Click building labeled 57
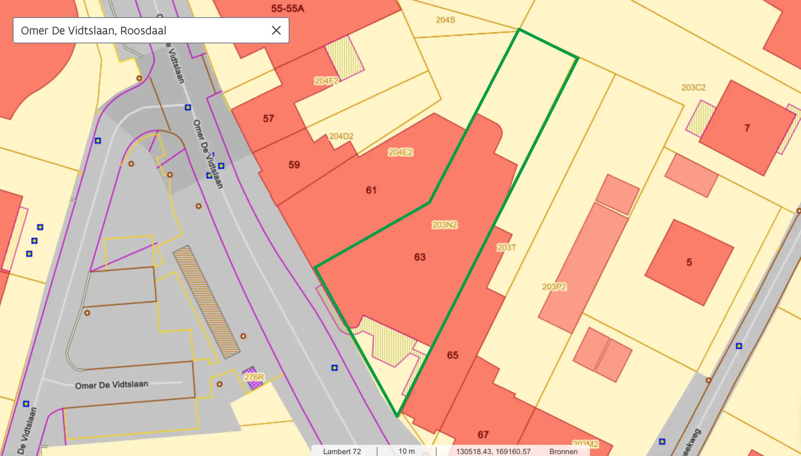 tap(268, 118)
